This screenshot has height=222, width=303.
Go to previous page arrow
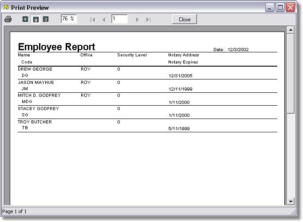(x=104, y=20)
